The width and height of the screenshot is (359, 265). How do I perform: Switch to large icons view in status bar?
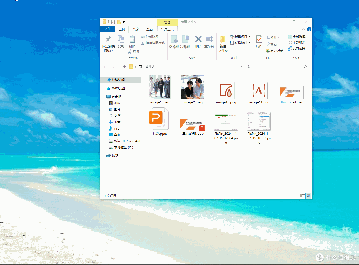click(x=308, y=196)
